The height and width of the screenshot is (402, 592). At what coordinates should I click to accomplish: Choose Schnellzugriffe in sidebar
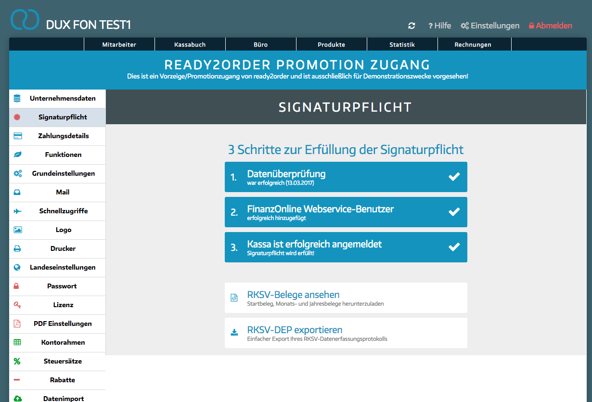[x=57, y=211]
